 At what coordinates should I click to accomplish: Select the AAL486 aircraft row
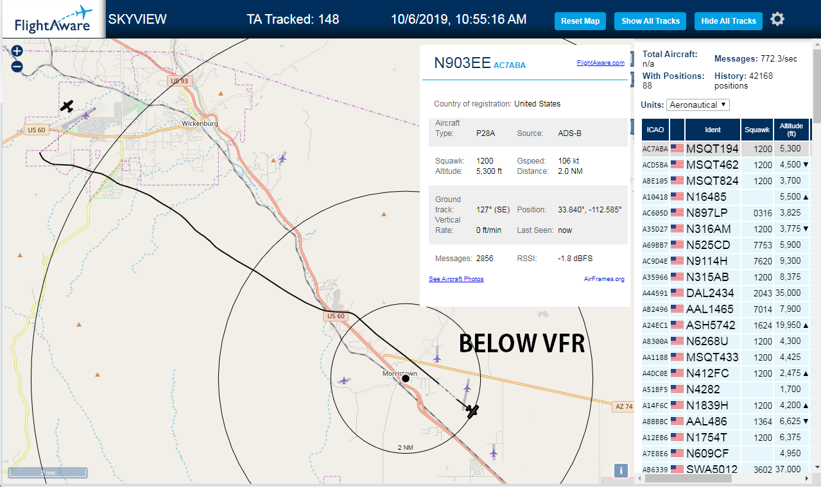click(726, 422)
